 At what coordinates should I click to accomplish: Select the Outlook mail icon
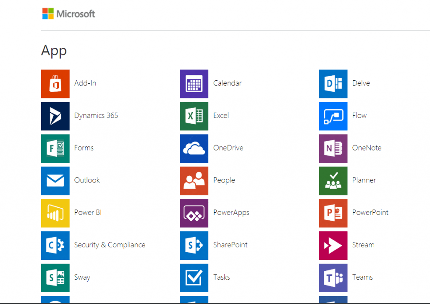55,181
